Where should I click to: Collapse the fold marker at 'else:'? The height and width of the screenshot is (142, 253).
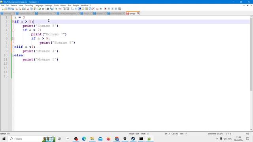click(x=13, y=55)
